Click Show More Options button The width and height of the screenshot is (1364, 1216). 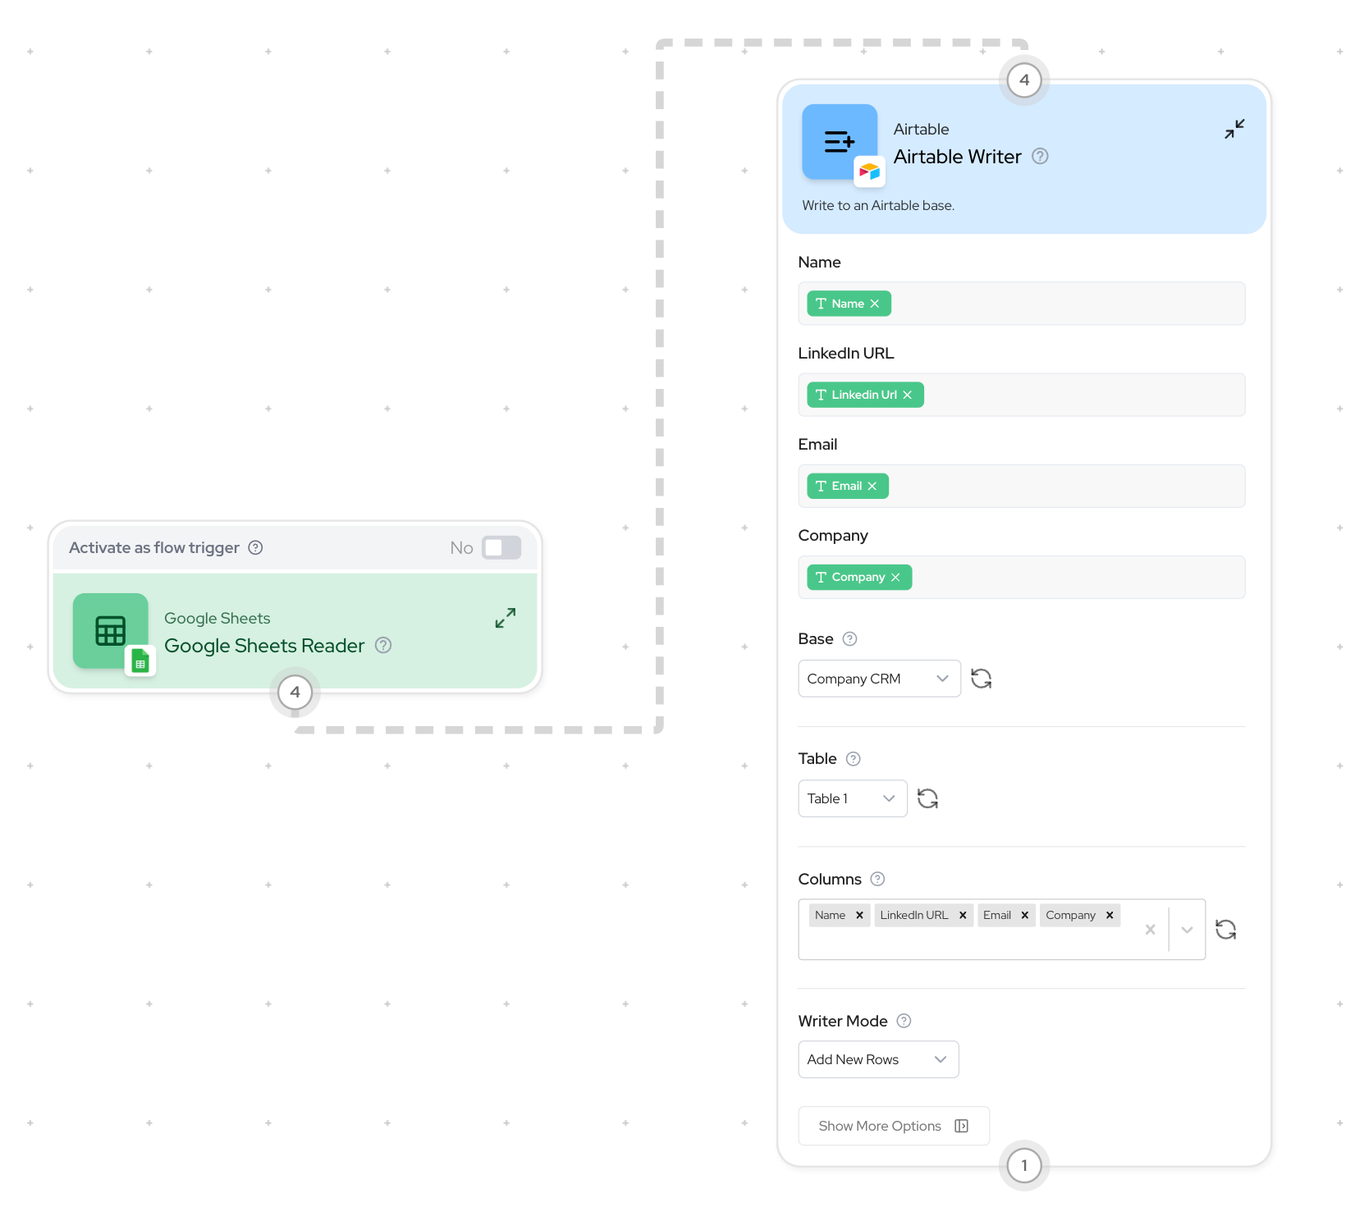[894, 1126]
